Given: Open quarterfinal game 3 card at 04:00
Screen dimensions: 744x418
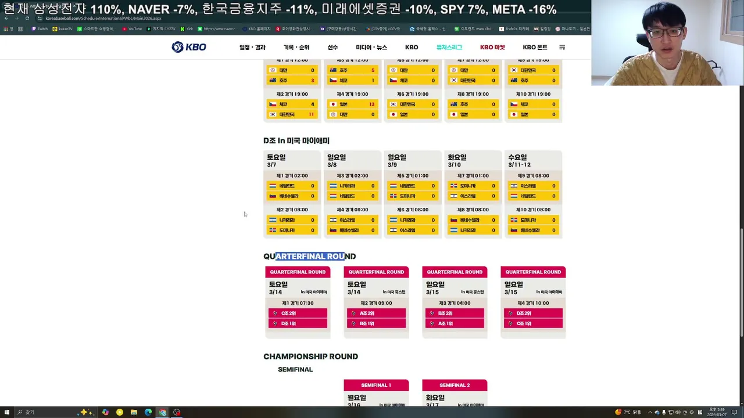Looking at the screenshot, I should click(455, 302).
